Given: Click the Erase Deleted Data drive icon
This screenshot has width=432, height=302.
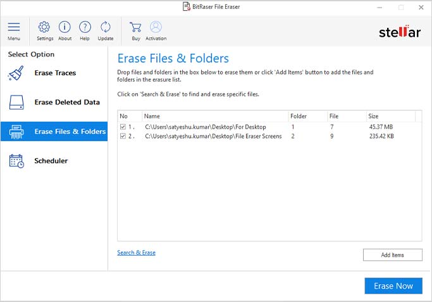Looking at the screenshot, I should tap(16, 103).
